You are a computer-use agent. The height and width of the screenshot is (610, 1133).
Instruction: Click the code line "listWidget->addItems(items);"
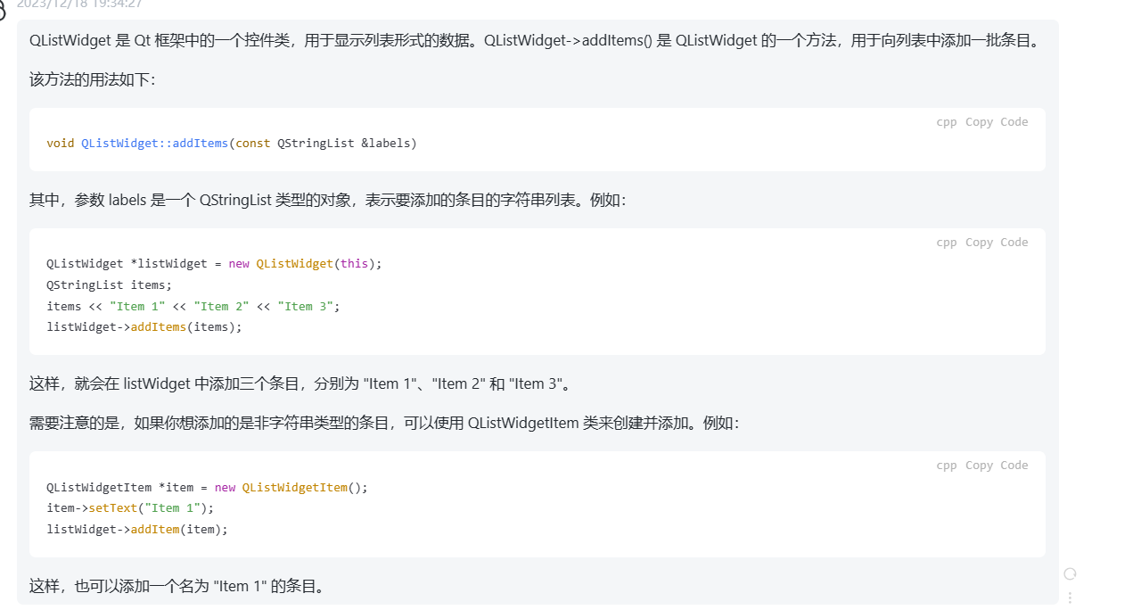144,326
